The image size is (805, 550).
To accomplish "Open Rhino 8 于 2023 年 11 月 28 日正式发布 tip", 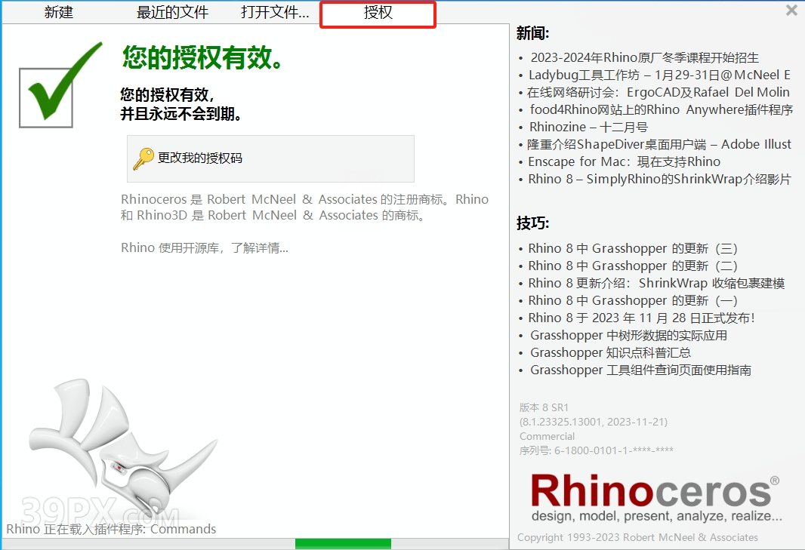I will pos(642,318).
